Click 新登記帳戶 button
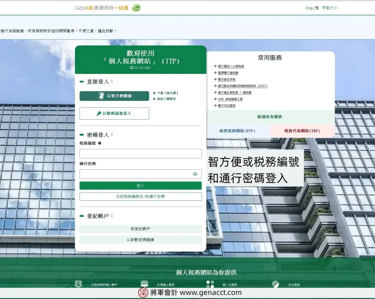Viewport: 375px width, 299px height. tap(141, 229)
